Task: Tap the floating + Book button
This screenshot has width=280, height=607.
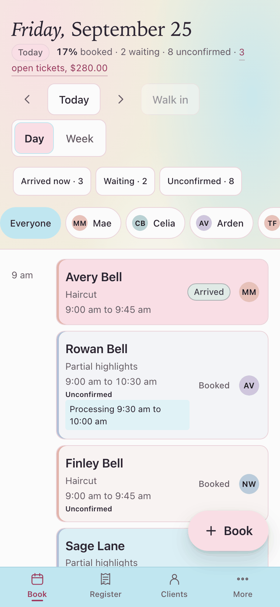Action: coord(228,531)
